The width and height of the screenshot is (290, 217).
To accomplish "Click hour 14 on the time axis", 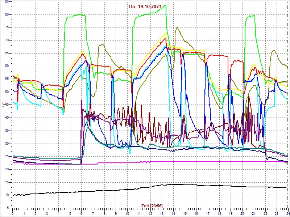I will 173,213.
